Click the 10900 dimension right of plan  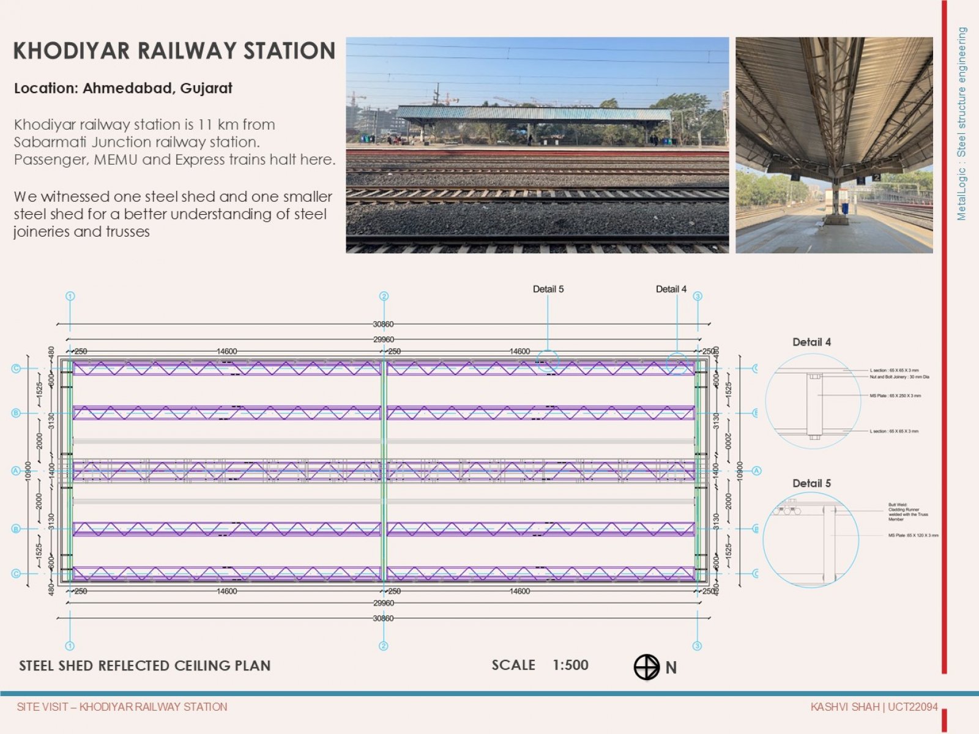[x=739, y=471]
